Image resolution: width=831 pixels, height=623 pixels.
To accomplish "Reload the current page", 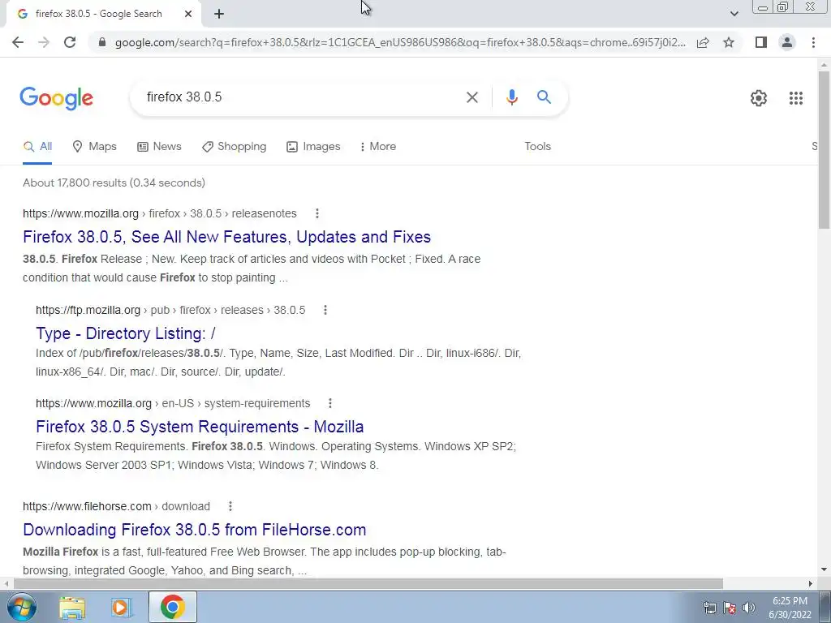I will [x=70, y=42].
